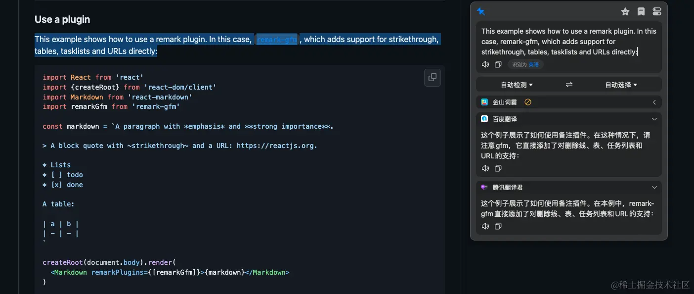
Task: Click the 金山词霸 service icon
Action: (484, 102)
